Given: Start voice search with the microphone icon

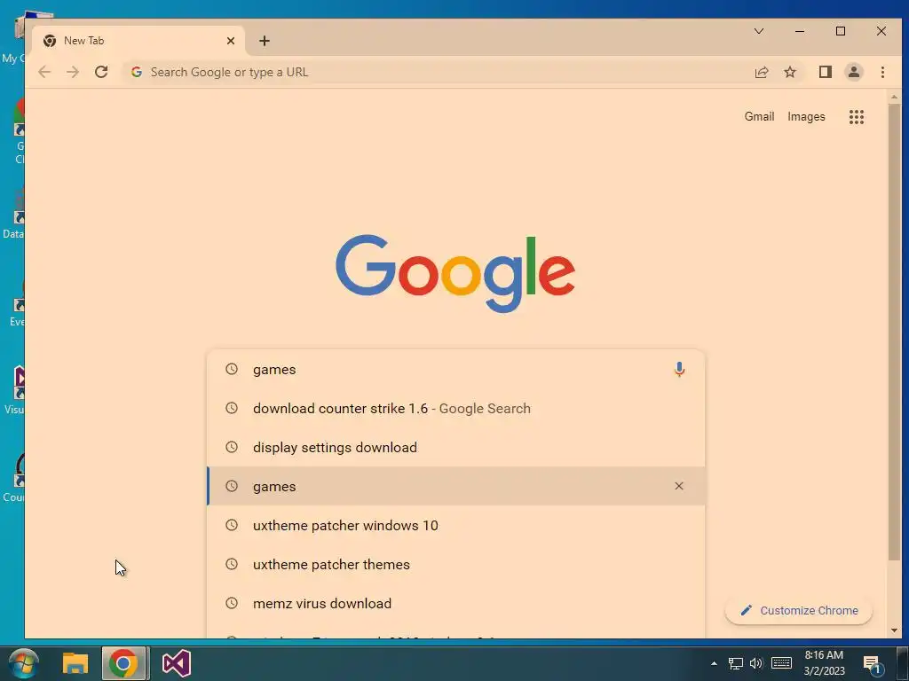Looking at the screenshot, I should pyautogui.click(x=679, y=370).
